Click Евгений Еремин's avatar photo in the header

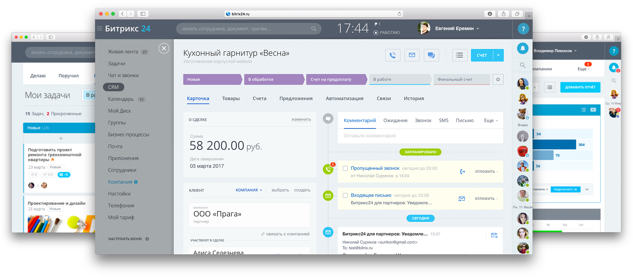coord(424,29)
